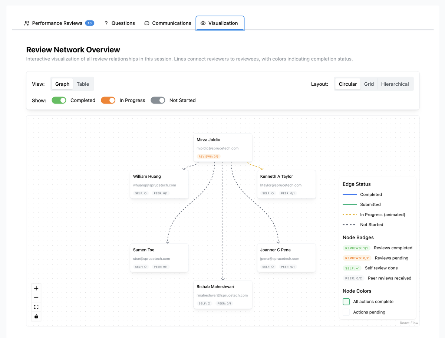The image size is (445, 338).
Task: Click the green Submitted line sample in legend
Action: coord(350,204)
